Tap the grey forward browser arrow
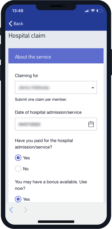The height and width of the screenshot is (229, 112). 26,210
